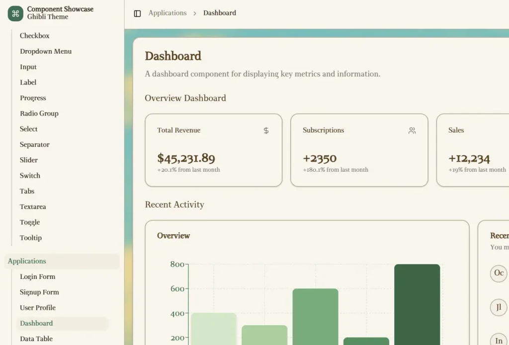Click the dollar sign icon on Total Revenue
Image resolution: width=509 pixels, height=345 pixels.
(x=266, y=131)
